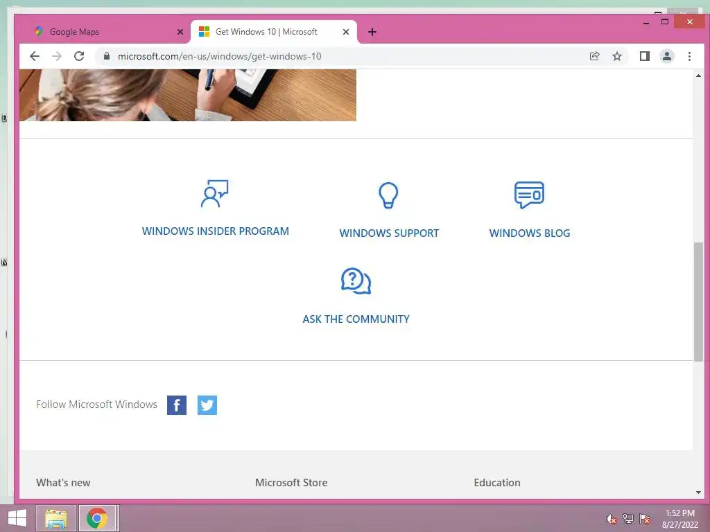Toggle the Chrome side panel

coord(644,56)
